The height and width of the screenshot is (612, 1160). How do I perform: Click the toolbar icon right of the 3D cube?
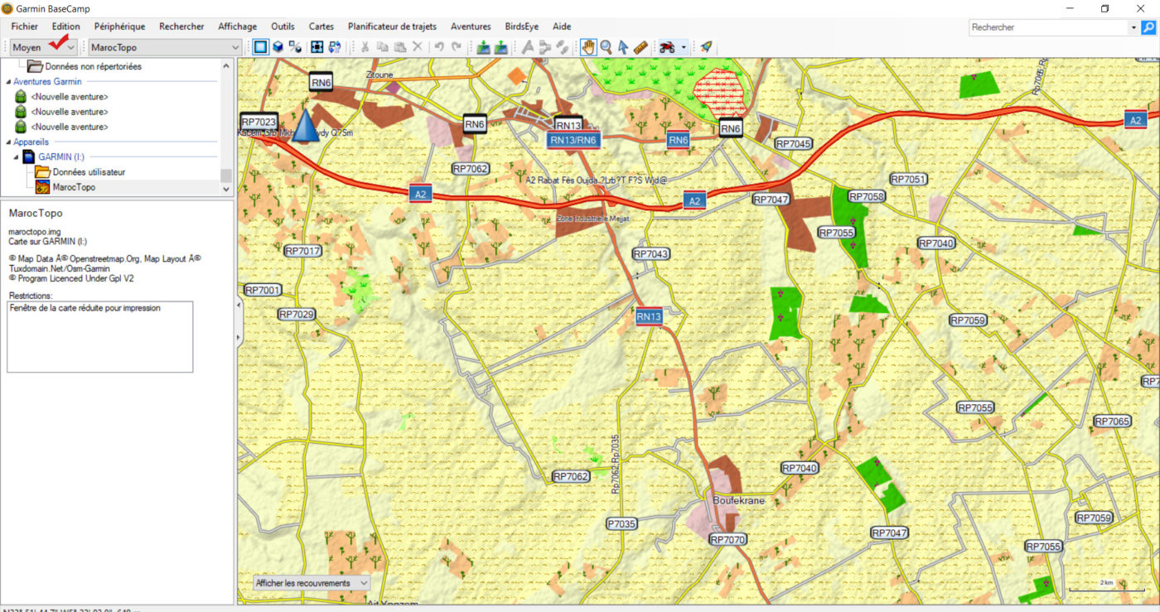tap(295, 47)
